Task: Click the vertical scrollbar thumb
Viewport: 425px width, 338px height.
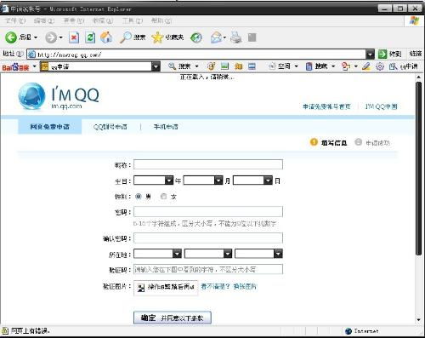Action: pos(419,168)
